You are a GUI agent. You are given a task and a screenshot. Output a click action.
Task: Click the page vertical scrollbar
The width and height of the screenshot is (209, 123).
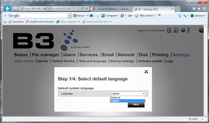205,71
